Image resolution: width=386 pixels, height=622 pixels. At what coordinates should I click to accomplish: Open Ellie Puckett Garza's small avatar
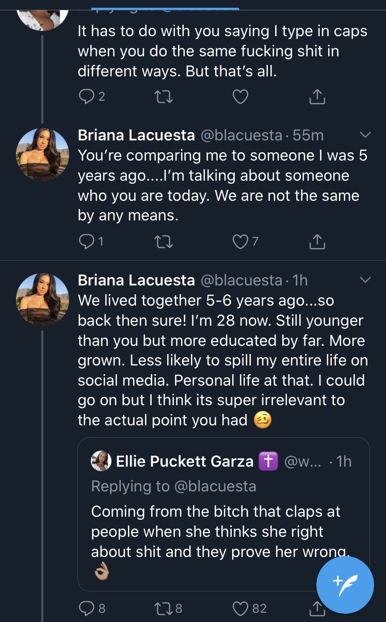[101, 461]
